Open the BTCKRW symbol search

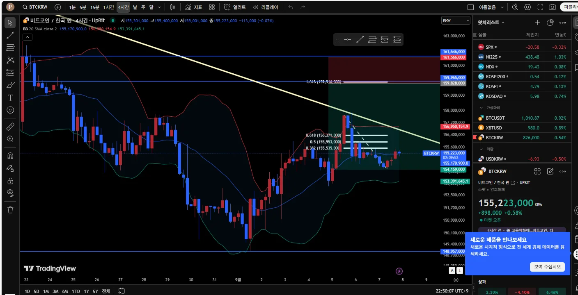tap(35, 7)
